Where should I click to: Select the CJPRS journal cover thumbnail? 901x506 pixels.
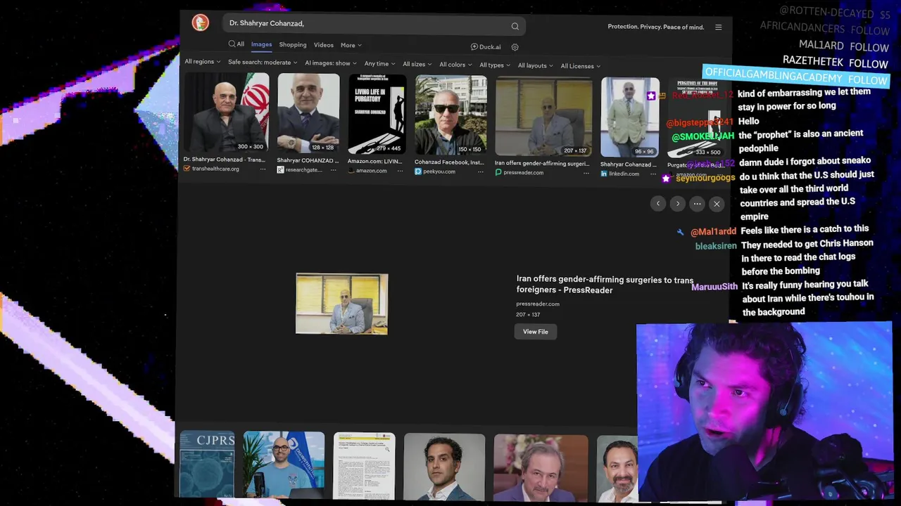point(207,464)
